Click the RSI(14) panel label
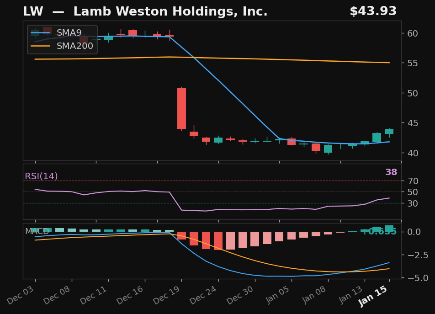 [x=41, y=176]
